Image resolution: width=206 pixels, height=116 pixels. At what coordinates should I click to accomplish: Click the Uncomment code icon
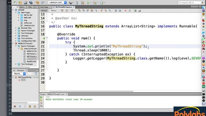pos(139,11)
